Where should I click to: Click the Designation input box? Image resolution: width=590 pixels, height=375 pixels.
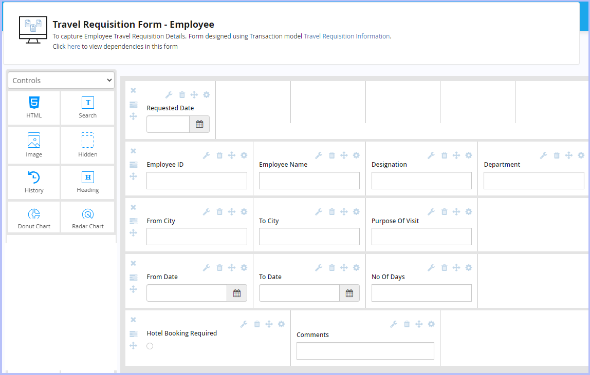[x=421, y=181]
